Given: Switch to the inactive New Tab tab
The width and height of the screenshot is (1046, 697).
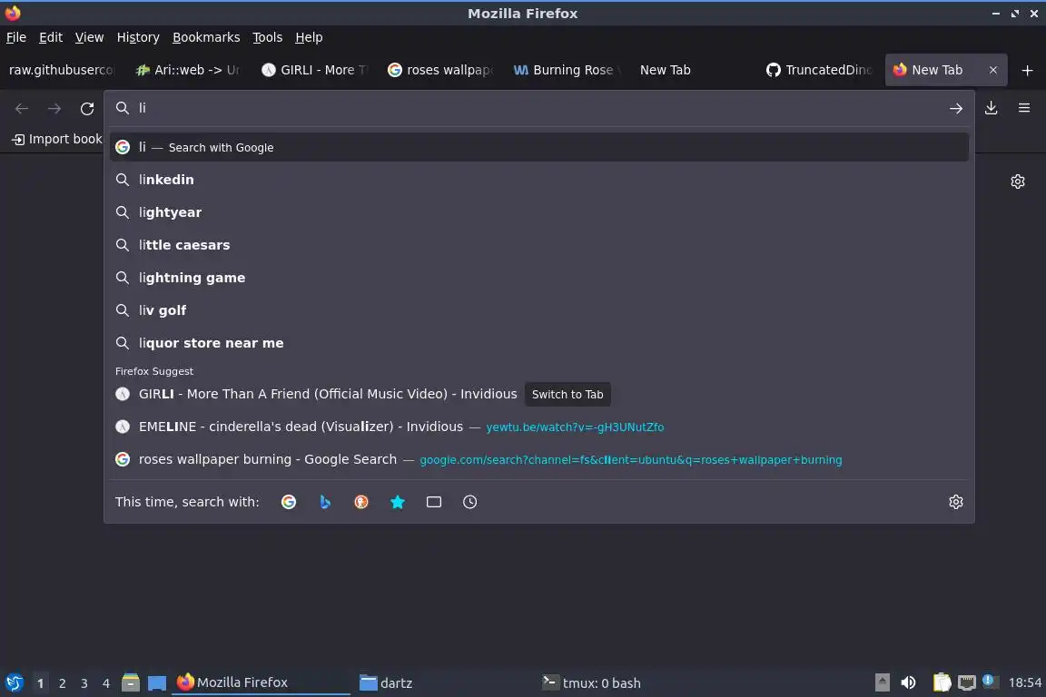Looking at the screenshot, I should click(693, 70).
